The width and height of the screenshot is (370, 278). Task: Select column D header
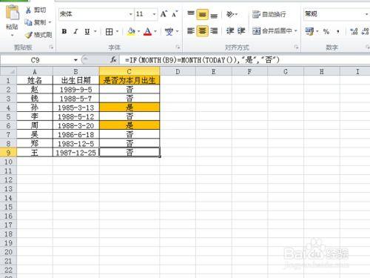178,72
